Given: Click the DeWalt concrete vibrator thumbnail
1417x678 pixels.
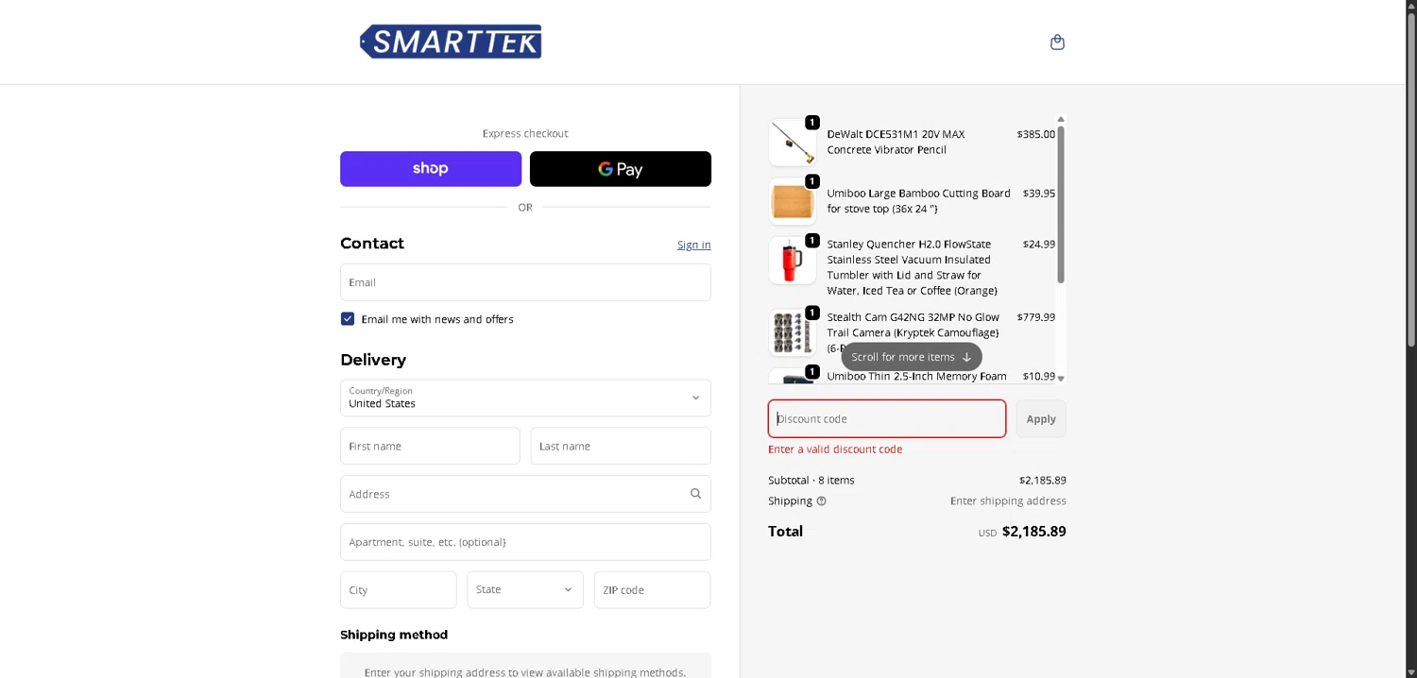Looking at the screenshot, I should tap(793, 143).
